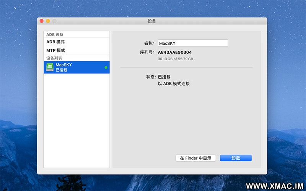306x191 pixels.
Task: Click the ADB 设备 section header
Action: 55,34
